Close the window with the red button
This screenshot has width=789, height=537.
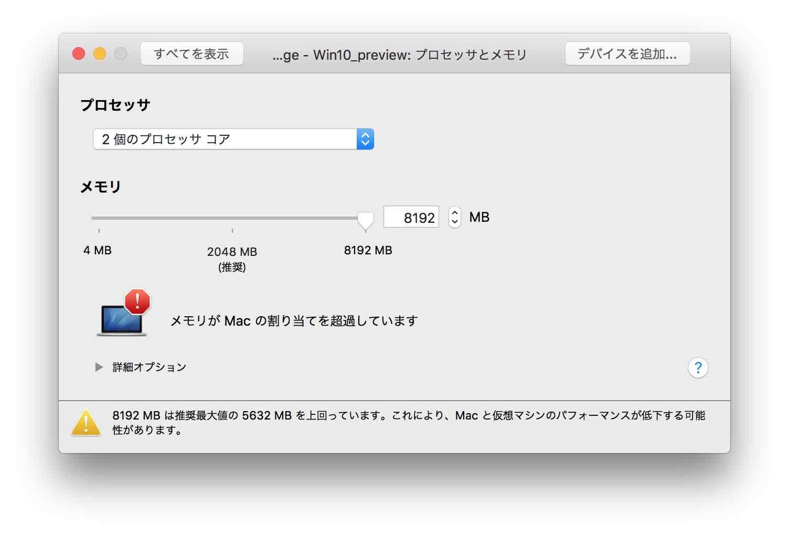pyautogui.click(x=79, y=53)
